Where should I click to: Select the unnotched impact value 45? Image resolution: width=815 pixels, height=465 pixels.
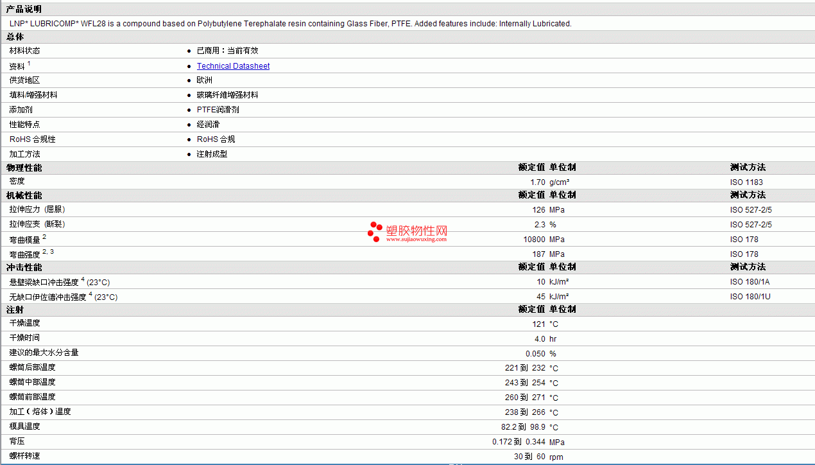point(541,297)
